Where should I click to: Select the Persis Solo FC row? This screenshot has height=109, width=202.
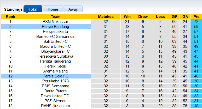coord(55,76)
